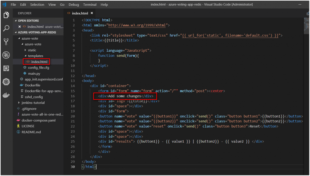Open the Explorer view in activity bar
Viewport: 310px width, 176px height.
(x=6, y=15)
